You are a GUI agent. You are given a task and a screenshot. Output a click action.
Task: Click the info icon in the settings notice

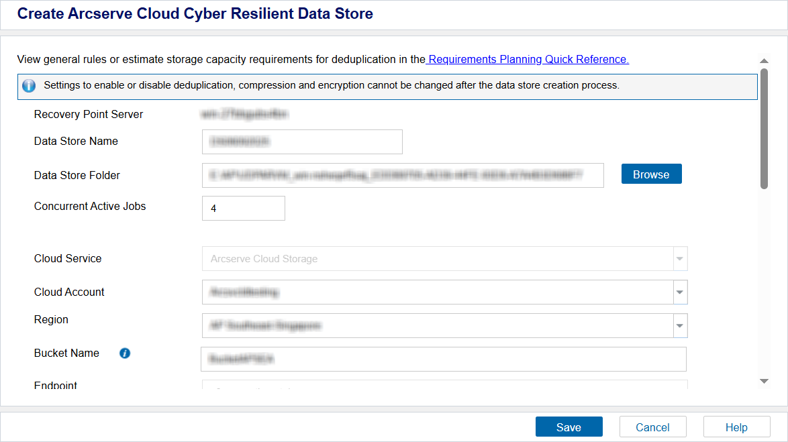pyautogui.click(x=29, y=86)
